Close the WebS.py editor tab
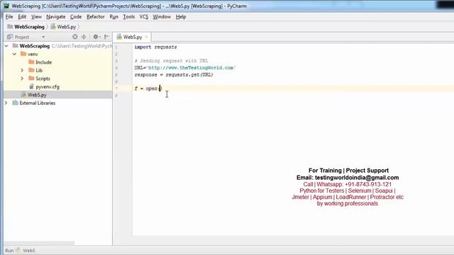Screen dimensions: 454x255 [147, 37]
